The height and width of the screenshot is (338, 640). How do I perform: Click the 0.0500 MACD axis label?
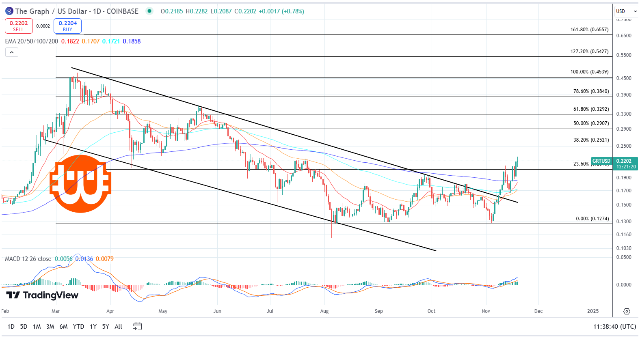624,257
